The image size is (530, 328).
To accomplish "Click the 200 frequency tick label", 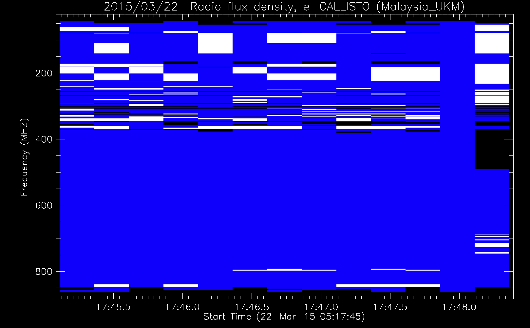I will coord(44,73).
